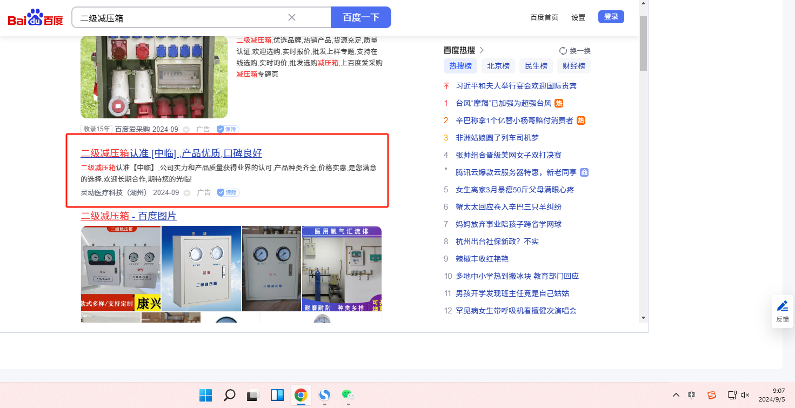Open hot search 张帅组合晋级美网女子双打决赛
This screenshot has height=408, width=795.
tap(509, 155)
